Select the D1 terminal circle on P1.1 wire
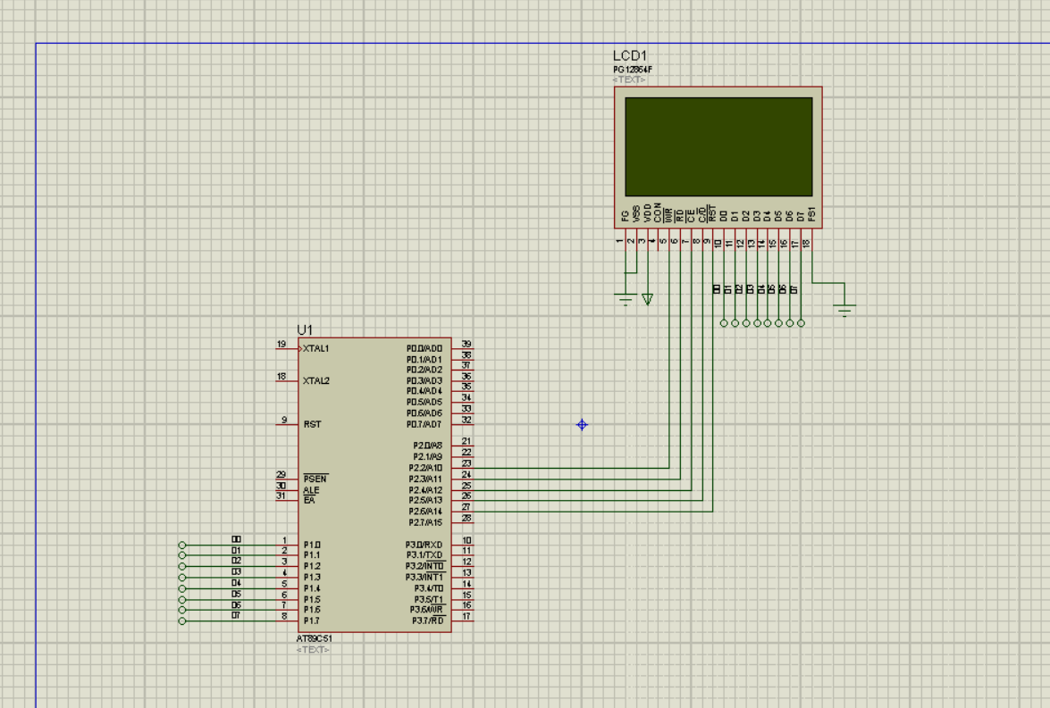The image size is (1050, 708). (182, 555)
